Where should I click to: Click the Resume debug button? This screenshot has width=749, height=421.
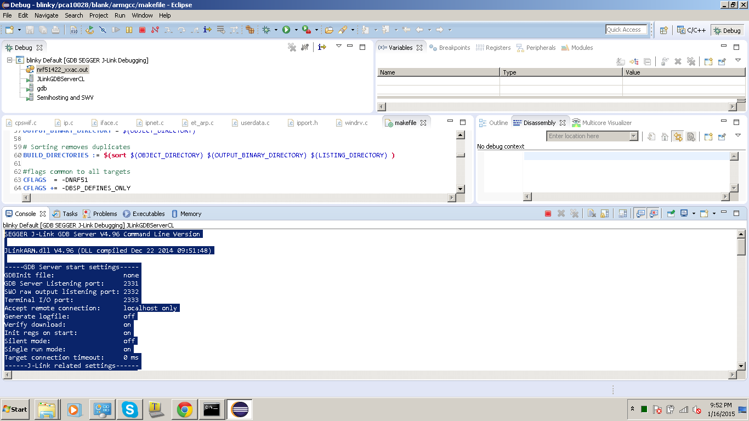pos(117,30)
